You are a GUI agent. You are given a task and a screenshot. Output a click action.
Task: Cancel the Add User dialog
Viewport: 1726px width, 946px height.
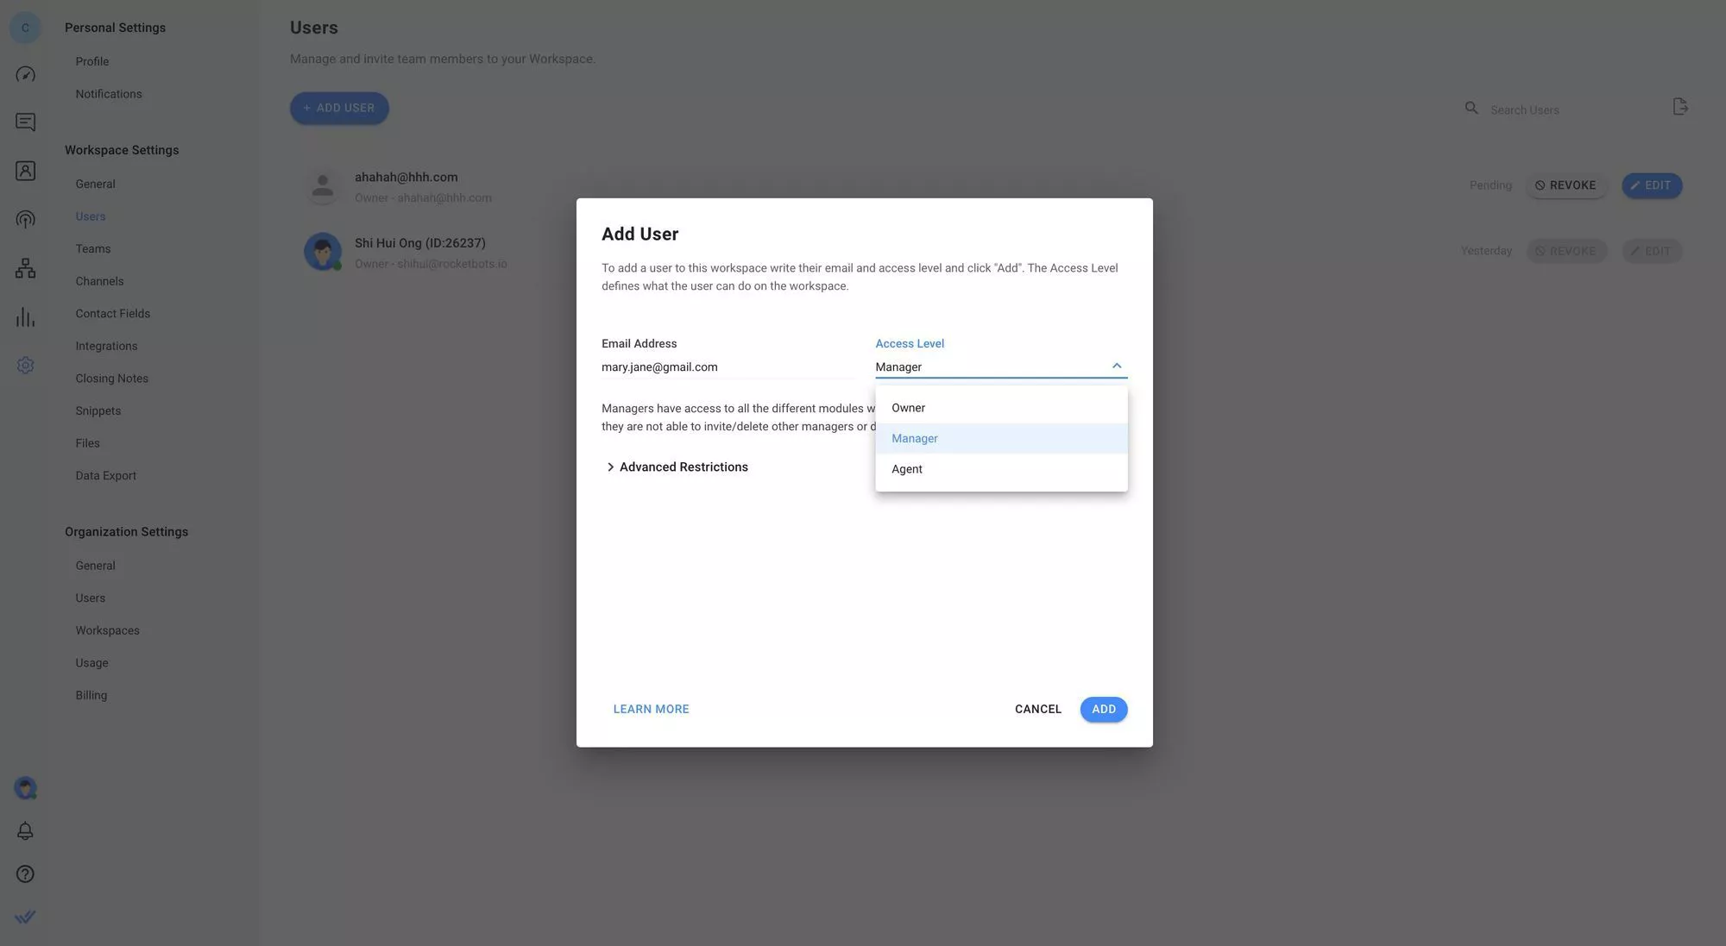click(1037, 709)
